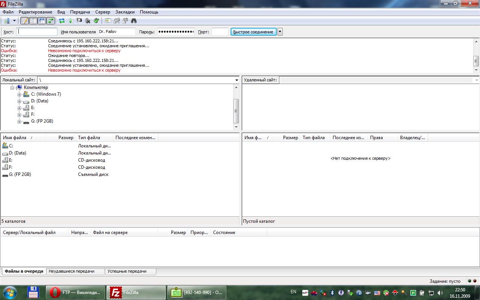This screenshot has width=480, height=300.
Task: Expand the C: (Windows 7) tree node
Action: (x=19, y=94)
